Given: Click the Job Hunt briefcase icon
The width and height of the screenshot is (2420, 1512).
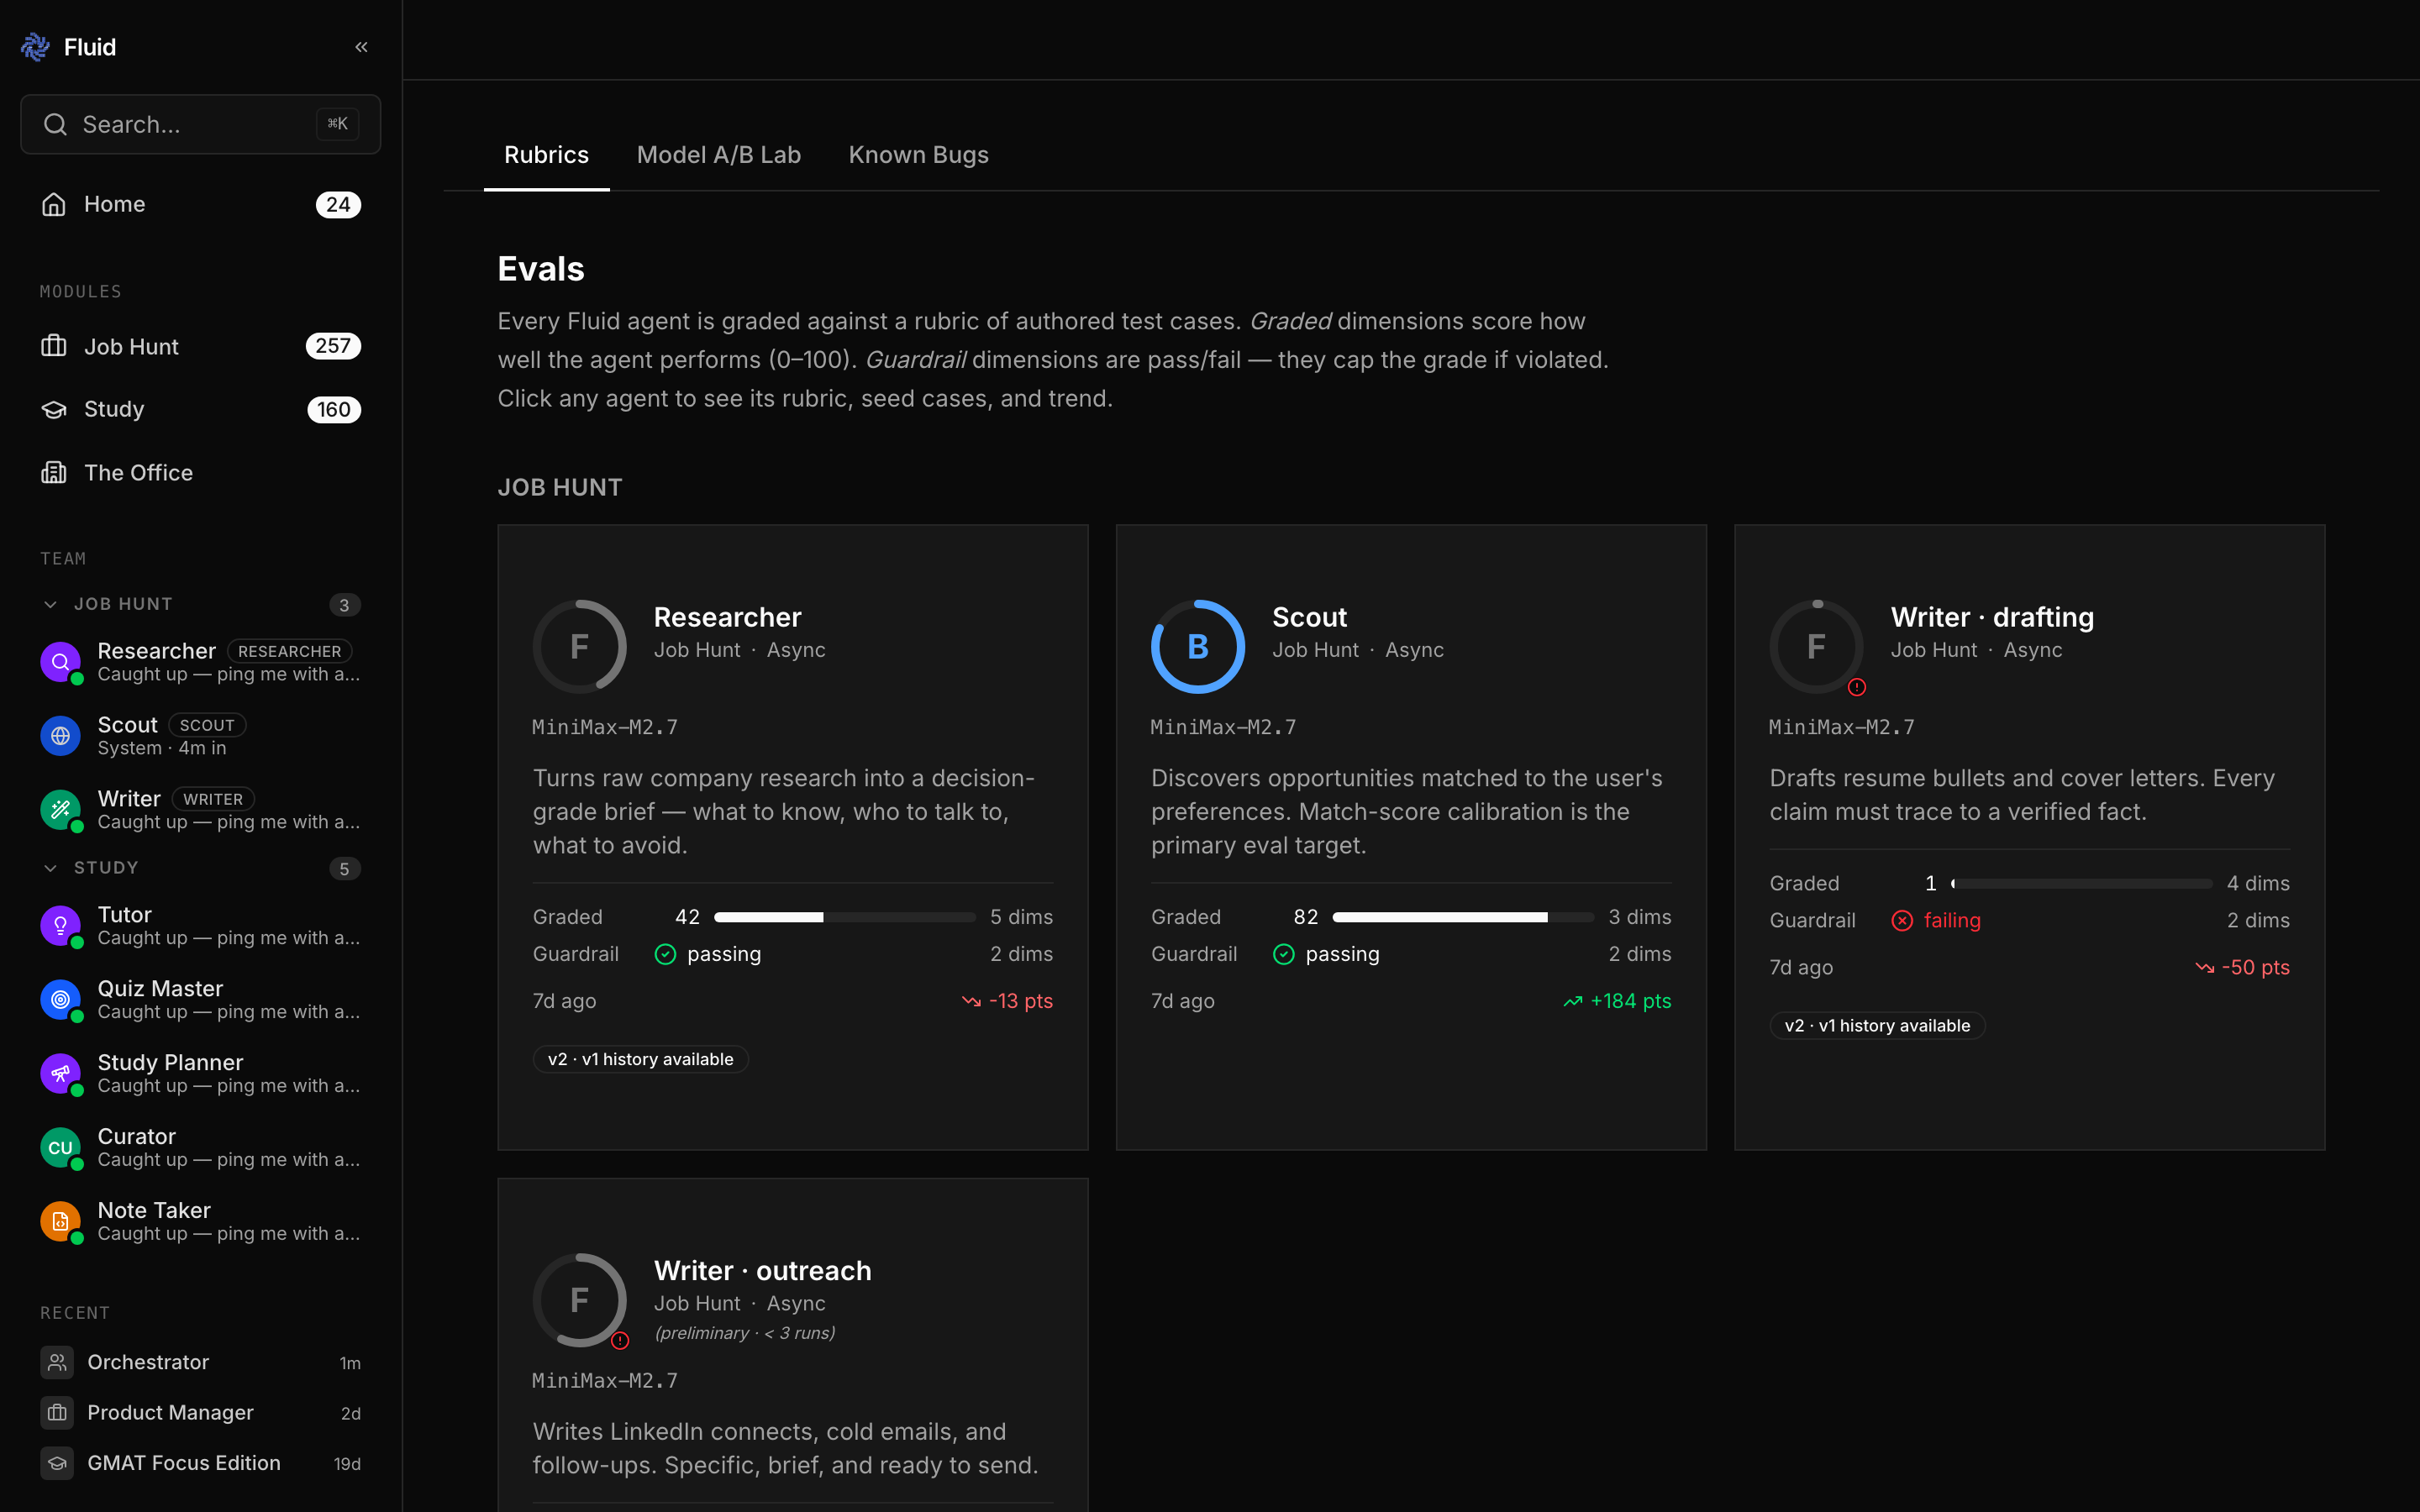Looking at the screenshot, I should [54, 346].
